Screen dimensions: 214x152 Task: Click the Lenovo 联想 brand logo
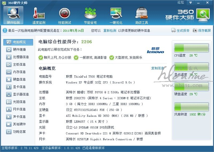[x=155, y=50]
